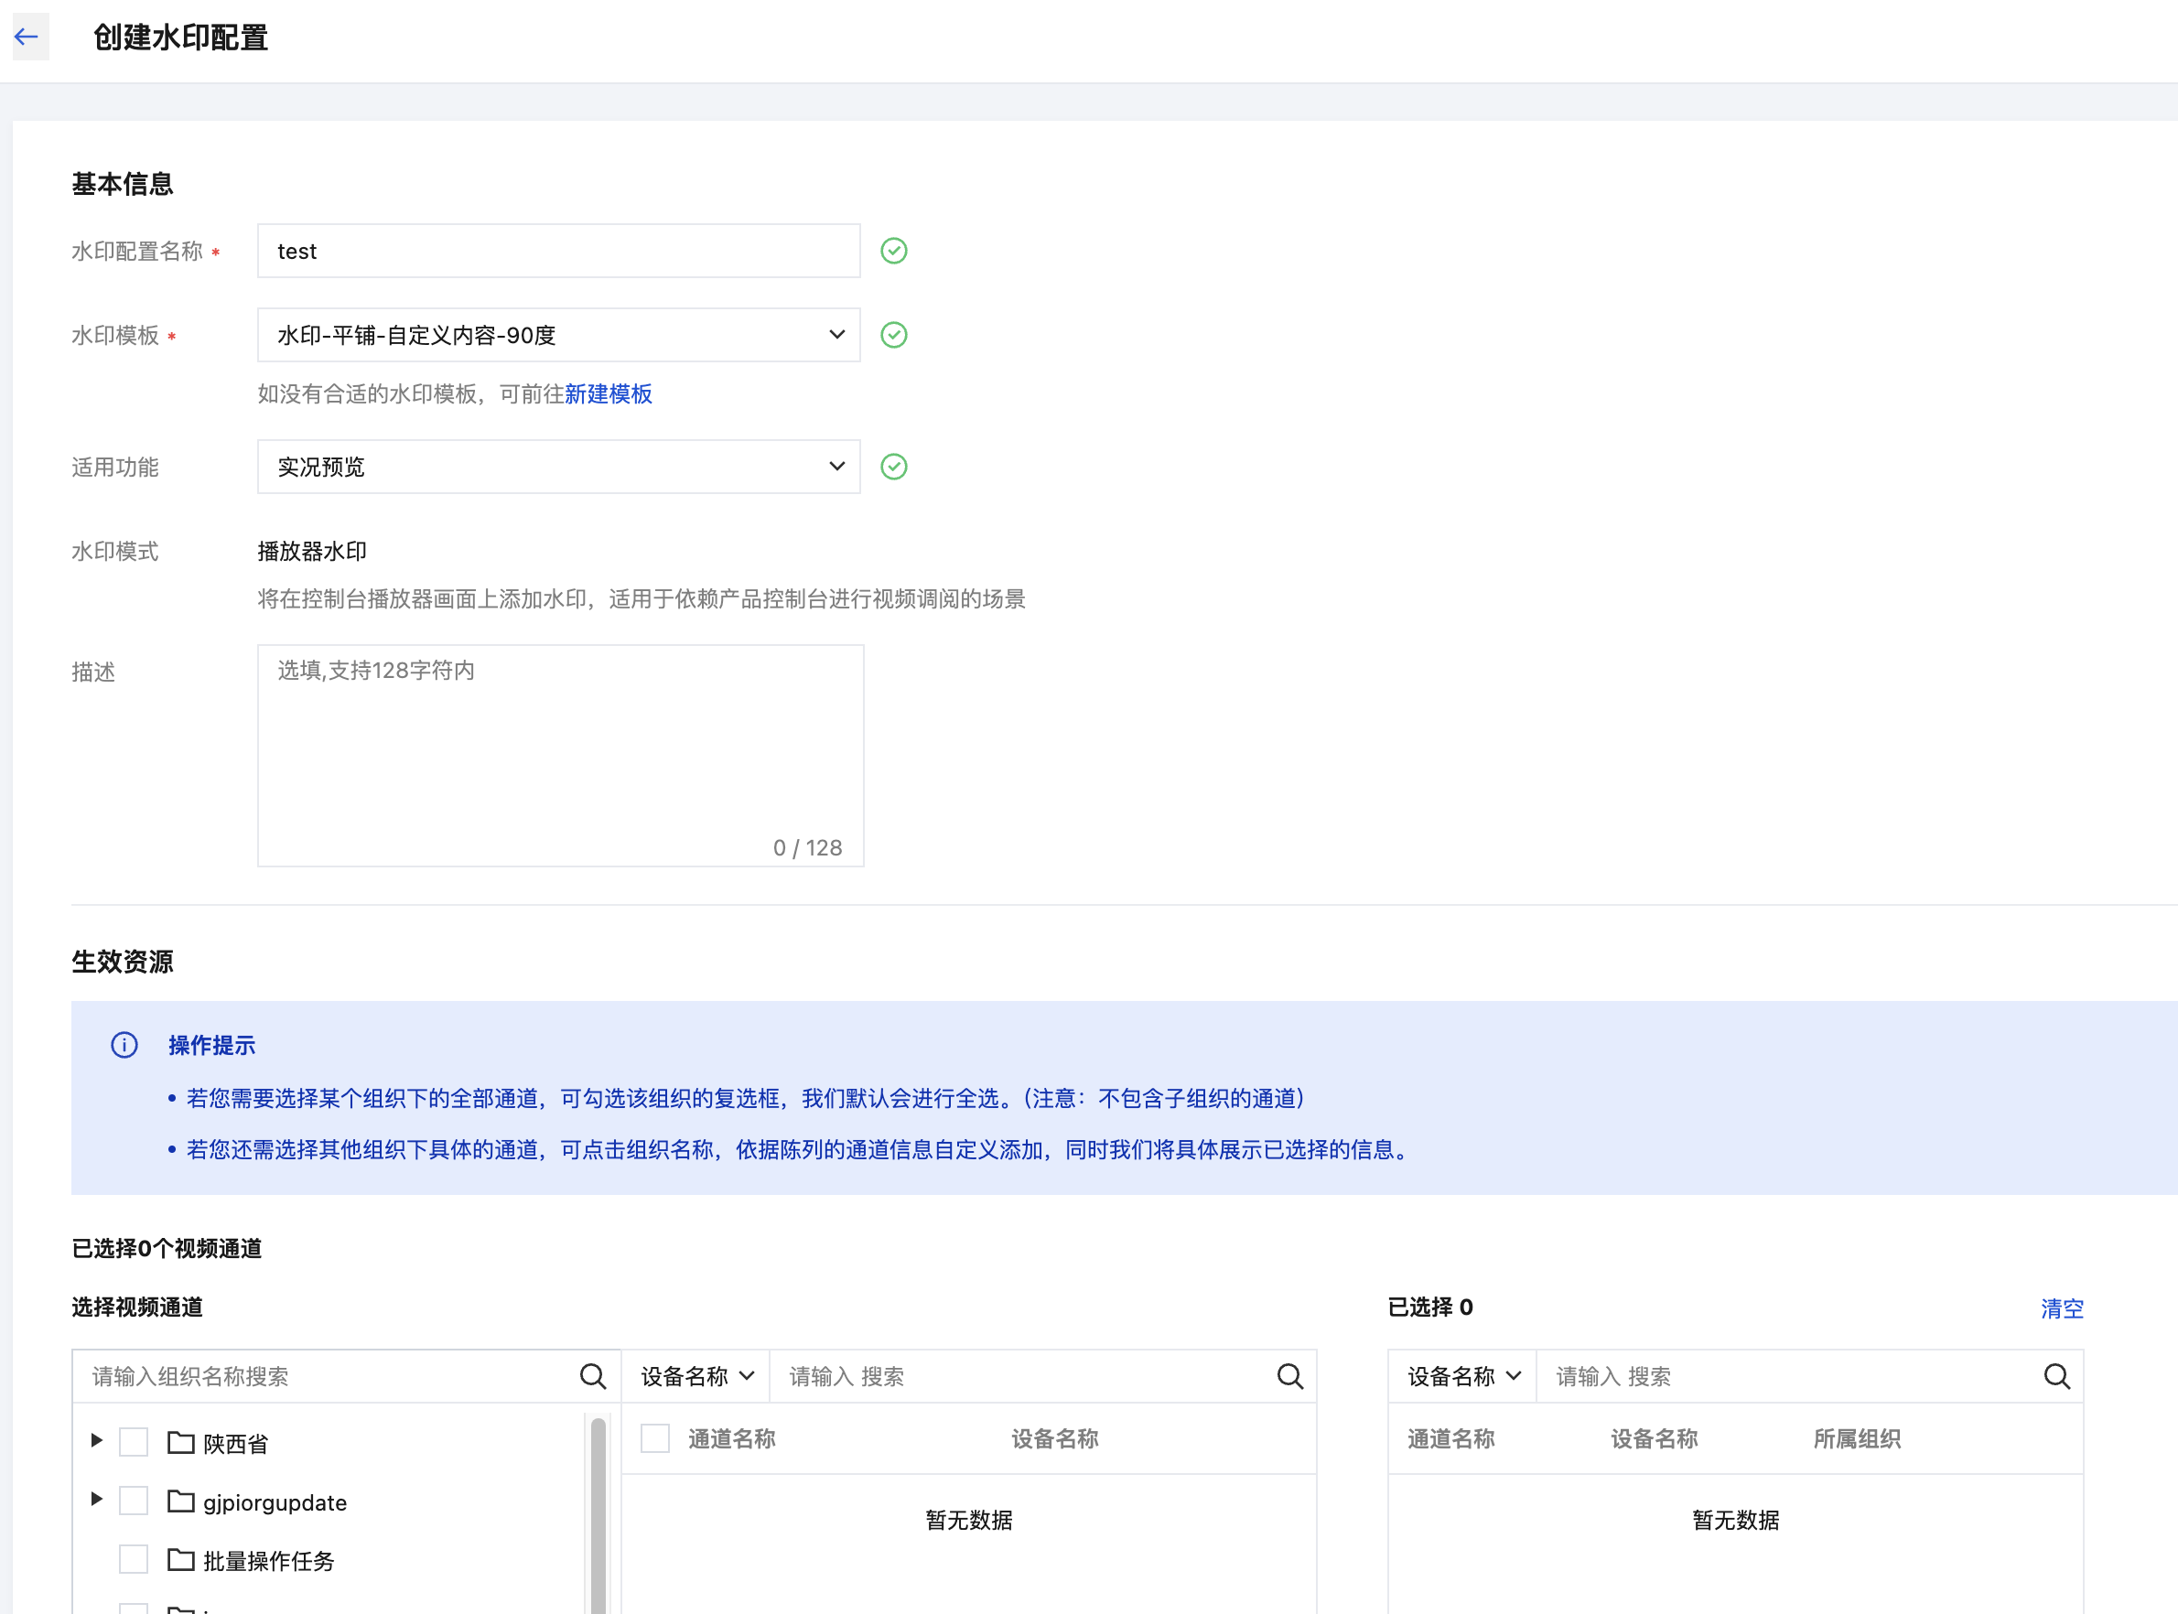The height and width of the screenshot is (1614, 2178).
Task: Open the 适用功能 实况预览 dropdown
Action: point(558,466)
